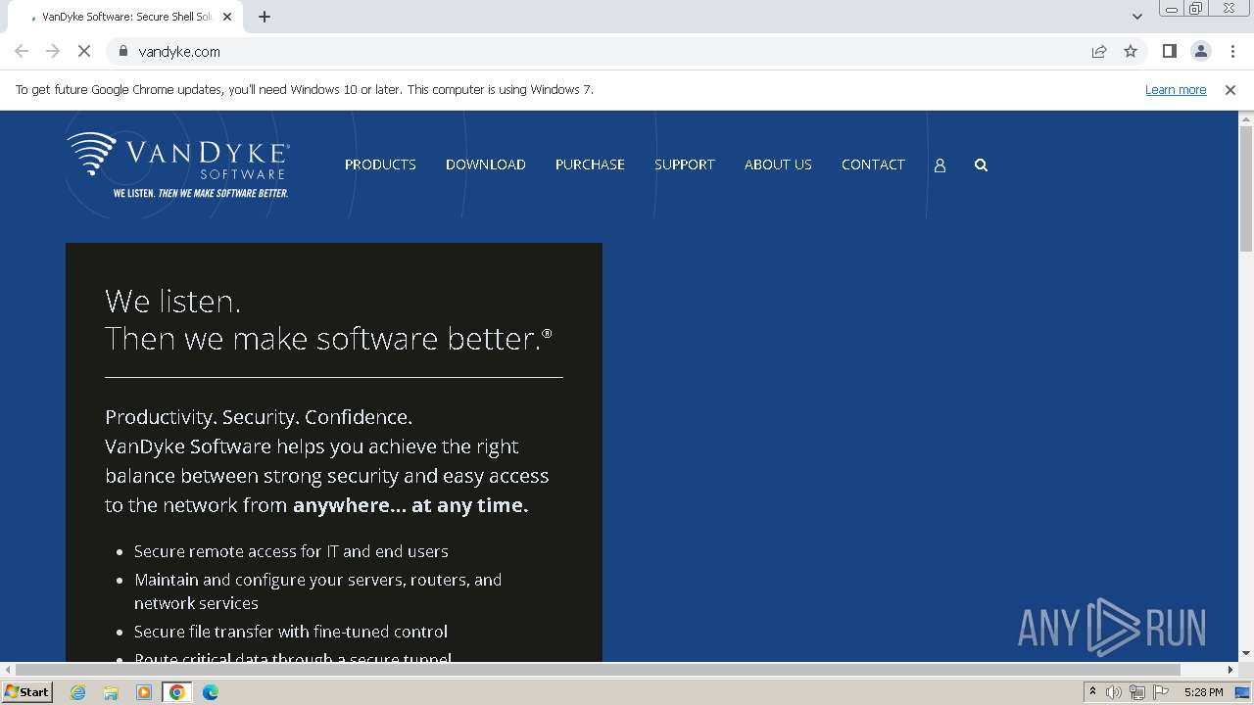
Task: Click the heading "Then we make software better."
Action: tap(328, 338)
